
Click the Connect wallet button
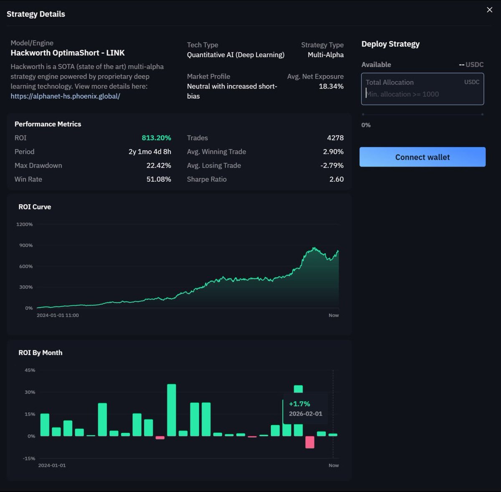pos(422,157)
